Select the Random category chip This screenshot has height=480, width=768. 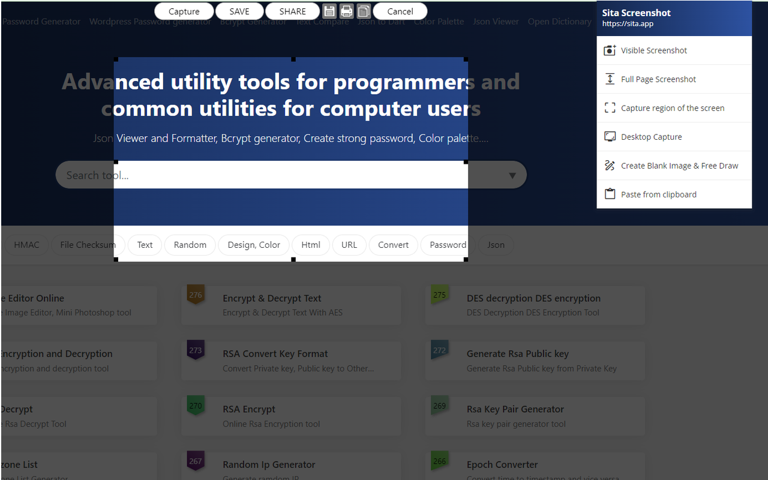tap(190, 245)
